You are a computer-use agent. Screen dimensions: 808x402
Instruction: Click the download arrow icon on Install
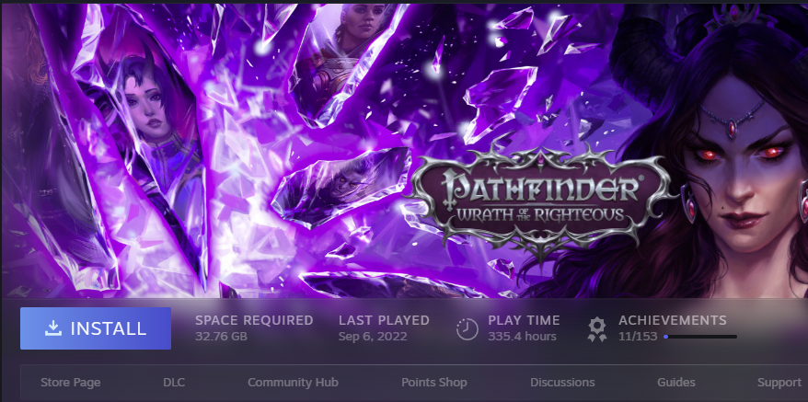tap(53, 328)
